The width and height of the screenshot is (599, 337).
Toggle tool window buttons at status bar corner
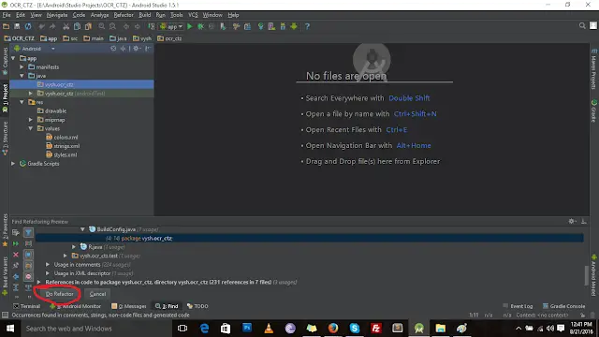coord(5,315)
